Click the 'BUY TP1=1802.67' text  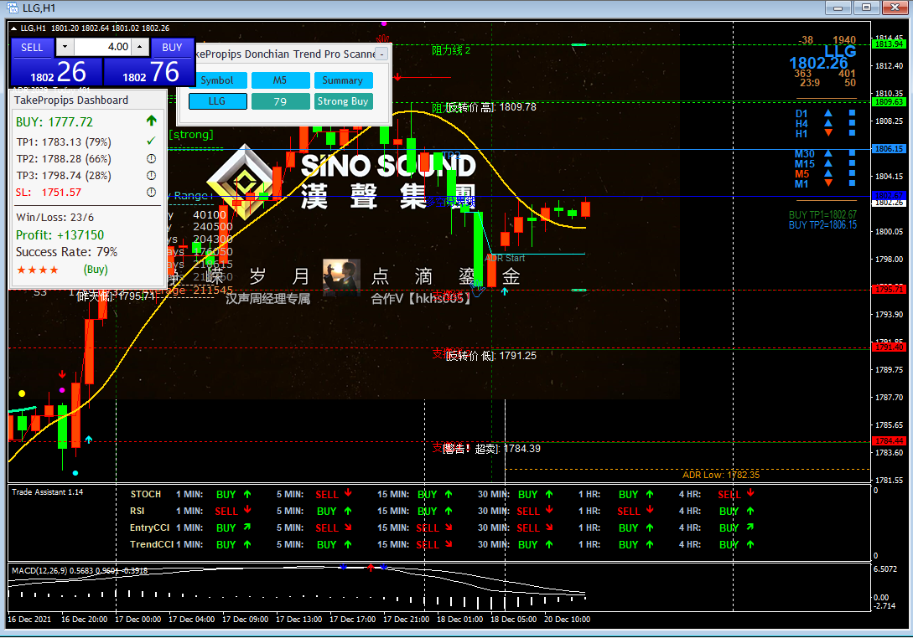point(822,214)
